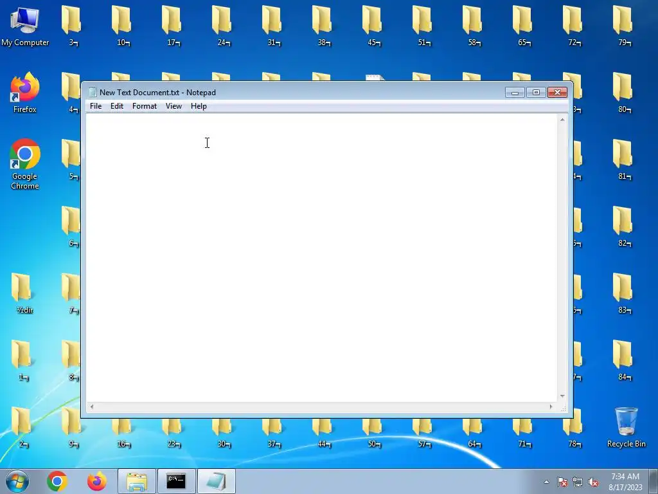The image size is (658, 494).
Task: Select desktop folder labeled 78
Action: 573,433
